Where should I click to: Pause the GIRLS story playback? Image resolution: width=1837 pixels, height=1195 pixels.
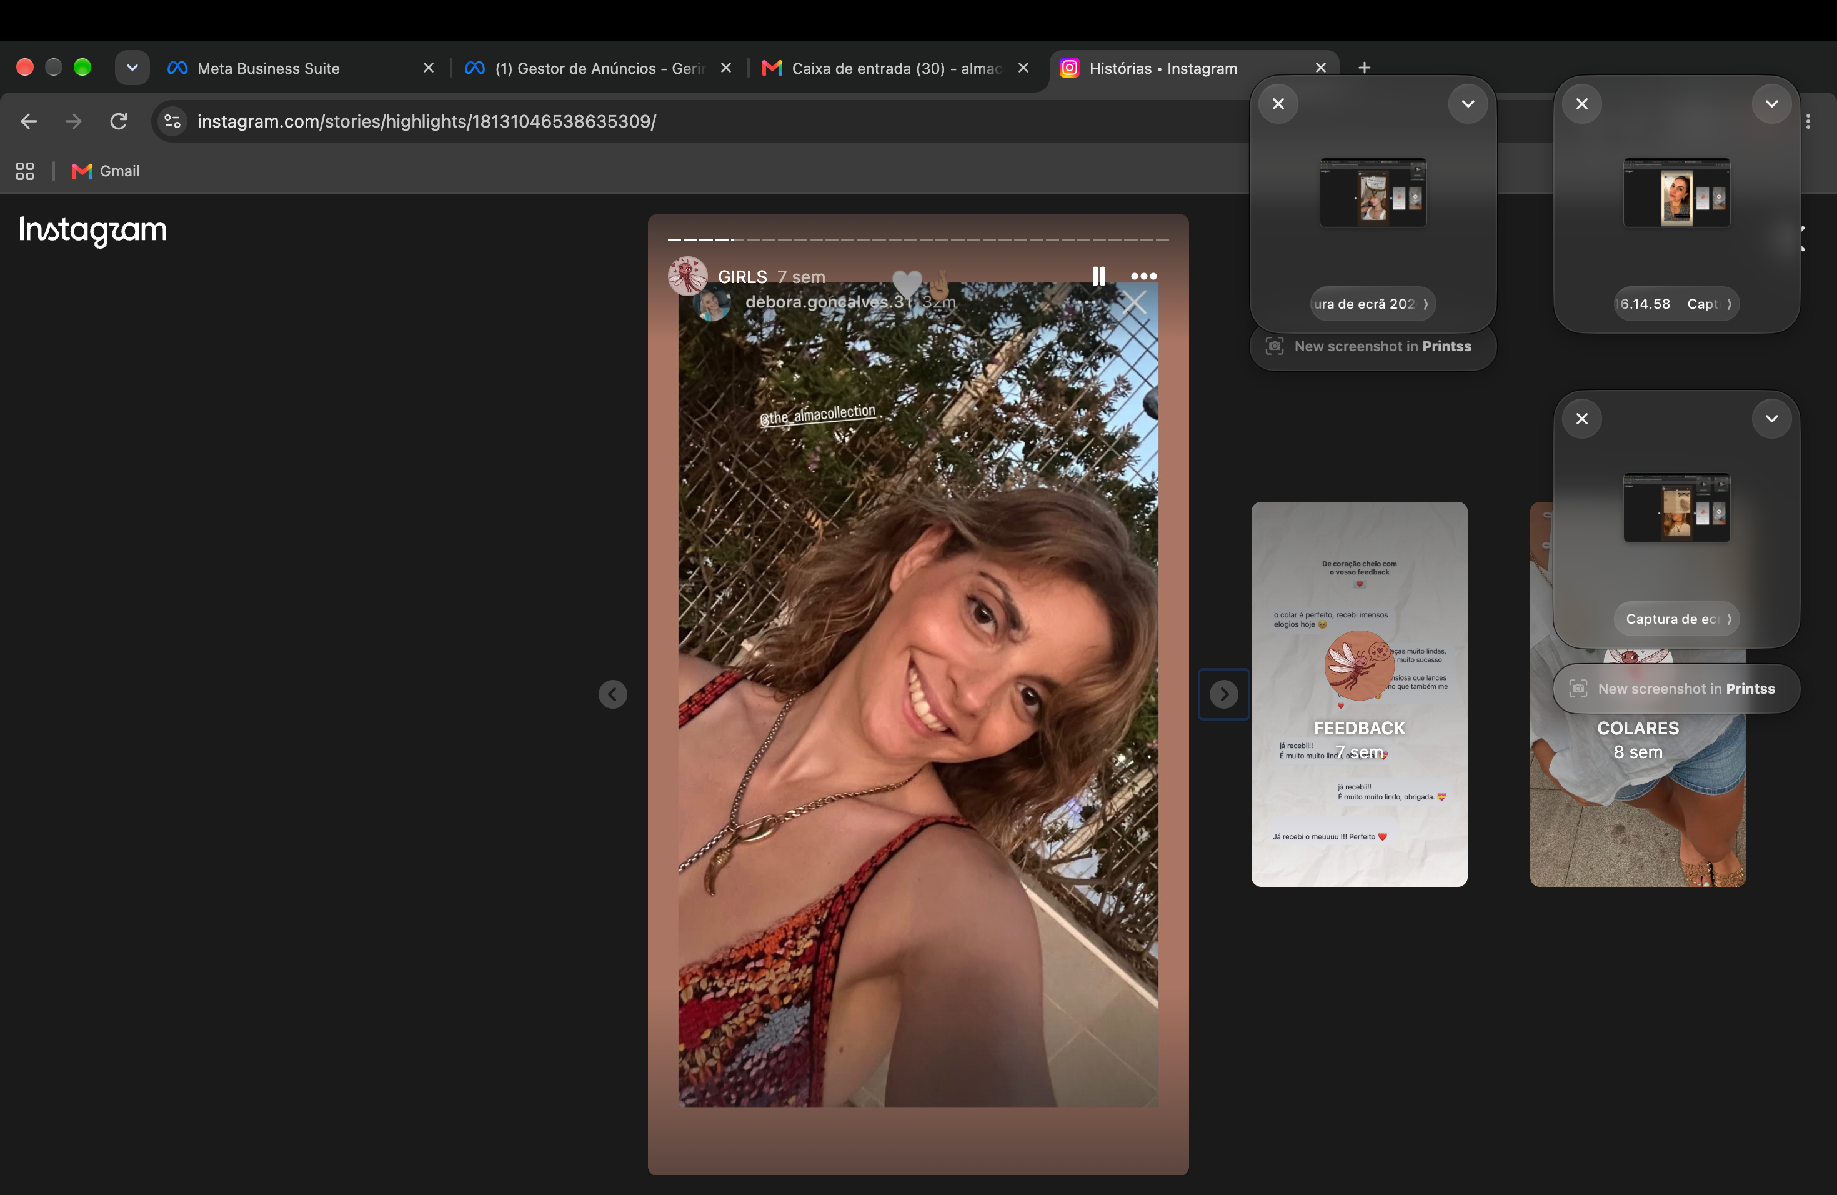coord(1098,276)
